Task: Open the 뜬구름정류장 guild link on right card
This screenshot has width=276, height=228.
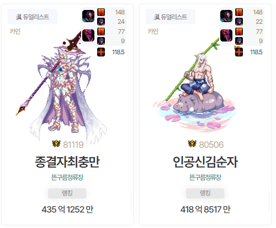Action: 205,178
